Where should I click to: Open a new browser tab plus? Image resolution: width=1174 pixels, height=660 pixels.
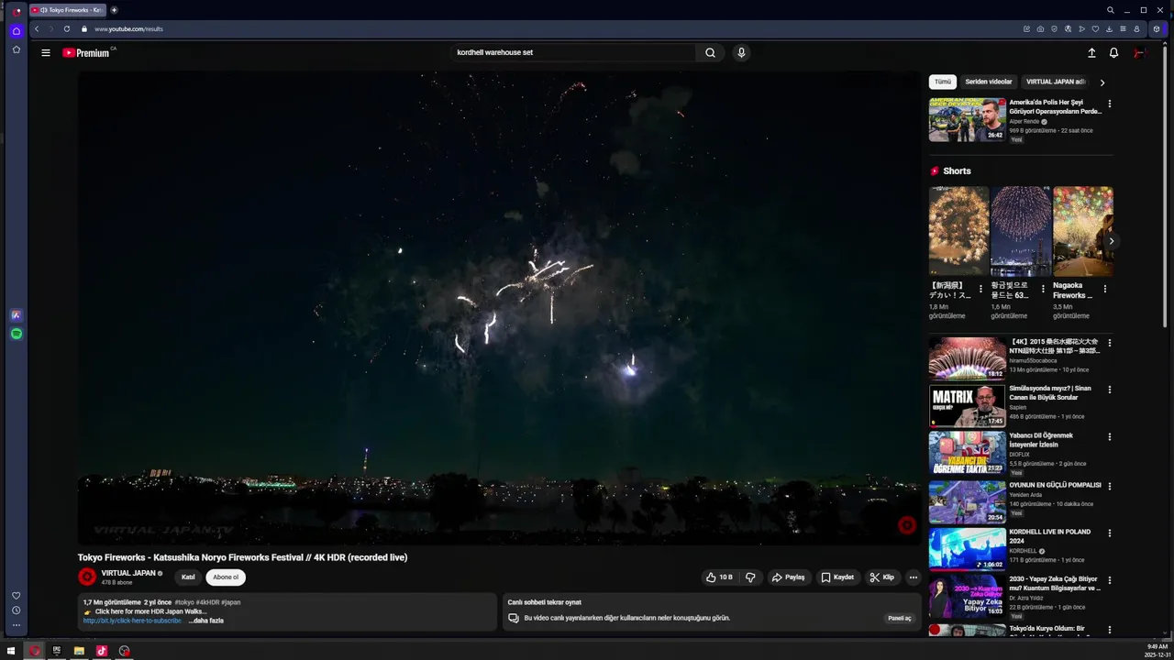click(114, 10)
